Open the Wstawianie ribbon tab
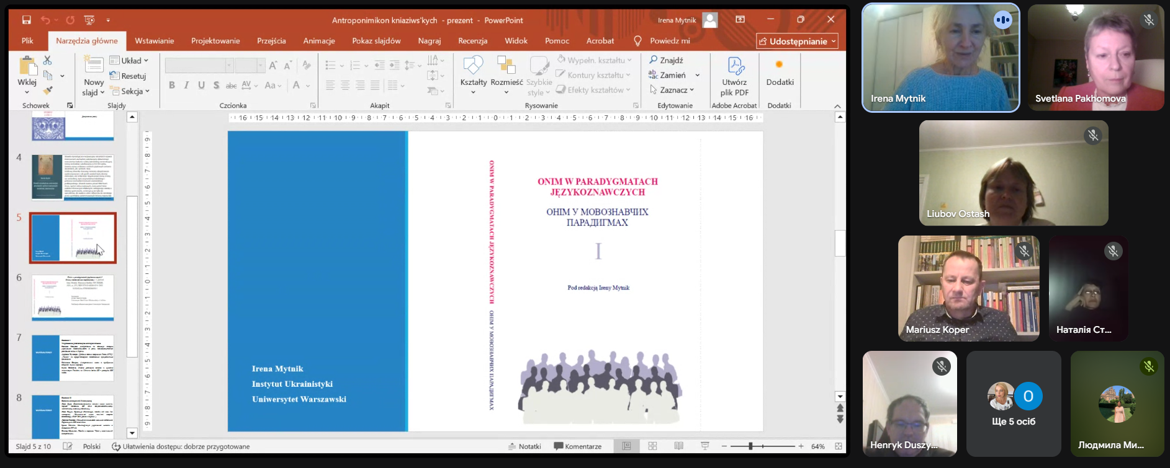 click(154, 41)
